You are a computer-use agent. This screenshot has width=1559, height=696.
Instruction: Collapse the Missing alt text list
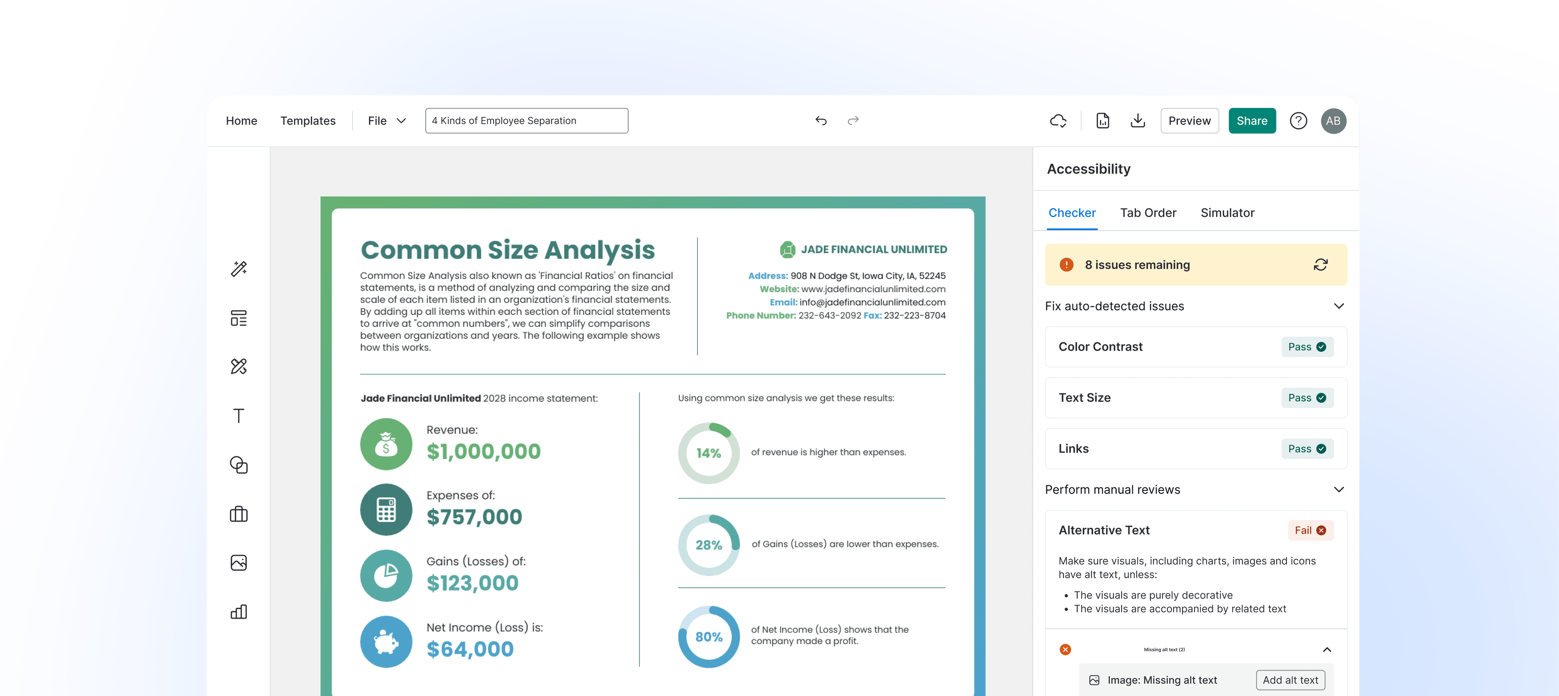click(x=1327, y=649)
